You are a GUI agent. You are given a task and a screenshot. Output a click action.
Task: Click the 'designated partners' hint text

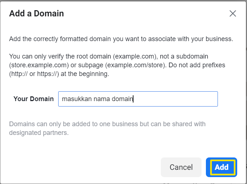click(x=39, y=133)
